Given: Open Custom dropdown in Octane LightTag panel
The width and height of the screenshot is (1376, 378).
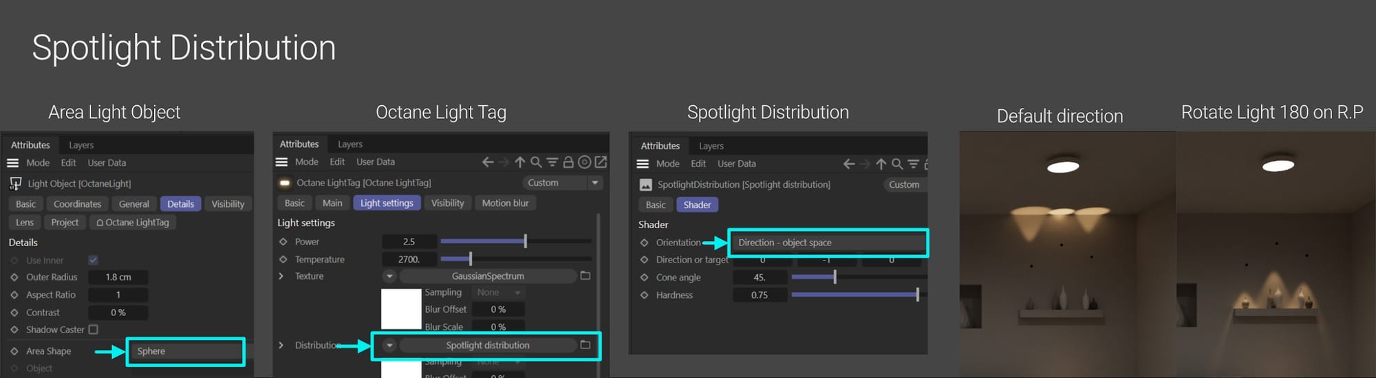Looking at the screenshot, I should (x=562, y=183).
